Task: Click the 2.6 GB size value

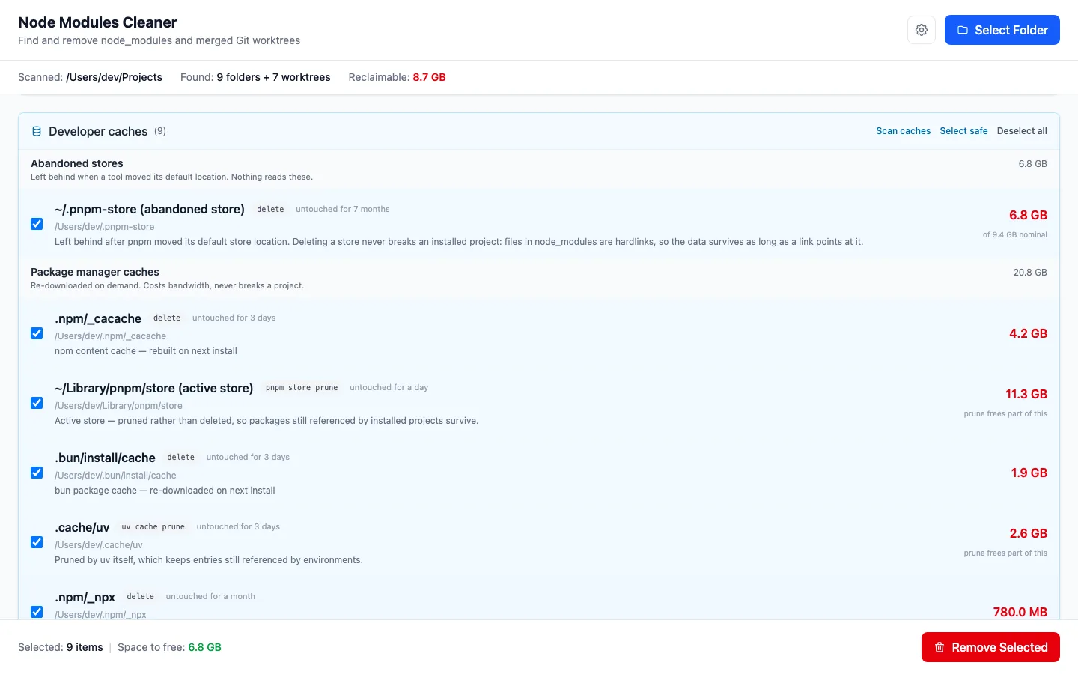Action: 1028,533
